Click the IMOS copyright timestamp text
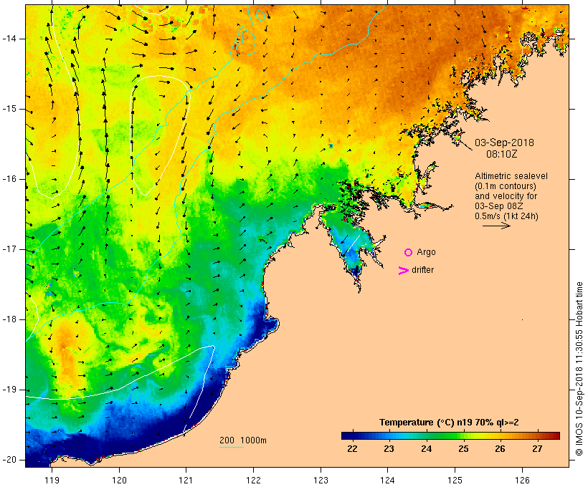 (x=579, y=369)
